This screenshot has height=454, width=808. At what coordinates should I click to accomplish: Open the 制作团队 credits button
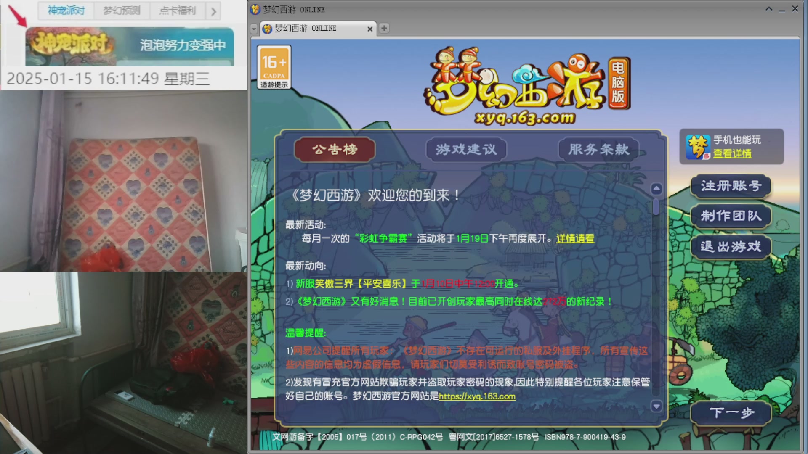[731, 216]
